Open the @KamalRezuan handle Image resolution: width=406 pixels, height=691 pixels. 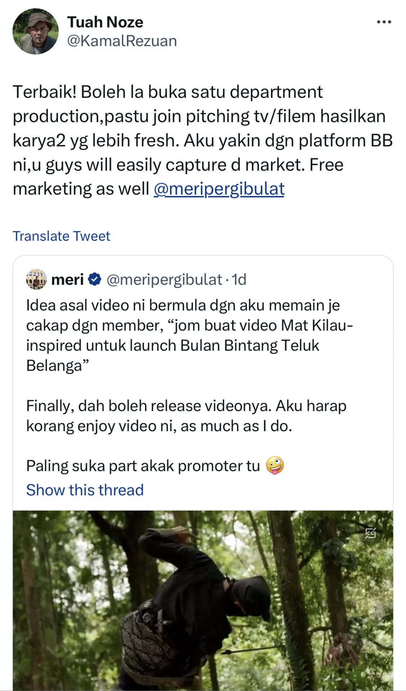pyautogui.click(x=122, y=41)
